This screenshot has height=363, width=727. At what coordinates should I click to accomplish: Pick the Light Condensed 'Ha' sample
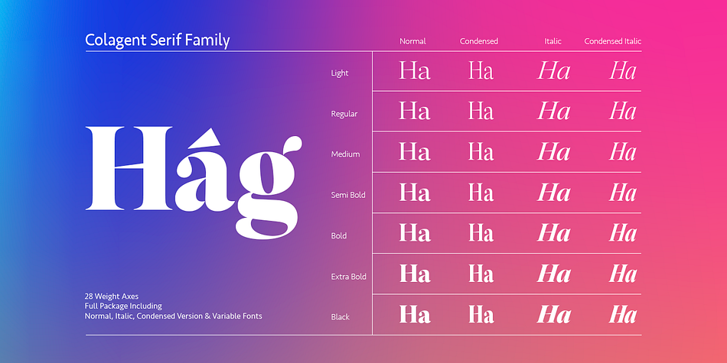pos(481,71)
